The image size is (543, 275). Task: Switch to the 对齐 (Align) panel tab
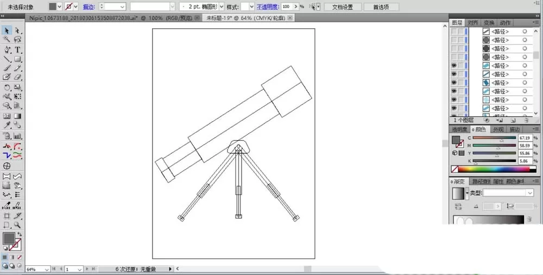pos(473,22)
